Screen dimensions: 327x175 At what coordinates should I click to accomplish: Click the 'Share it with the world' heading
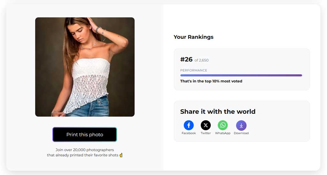coord(217,112)
